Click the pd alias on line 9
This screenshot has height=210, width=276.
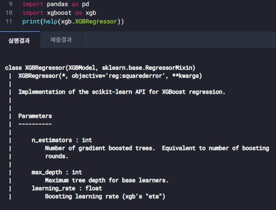coord(85,4)
